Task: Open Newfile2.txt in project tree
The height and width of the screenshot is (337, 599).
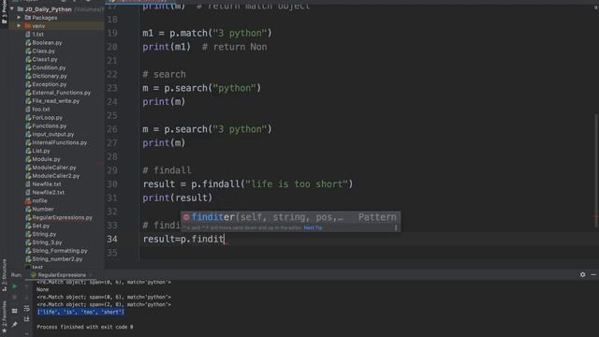Action: (45, 193)
